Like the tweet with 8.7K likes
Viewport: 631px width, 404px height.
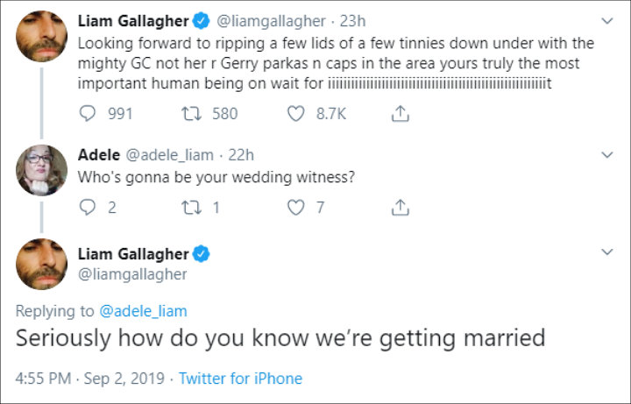pos(296,113)
